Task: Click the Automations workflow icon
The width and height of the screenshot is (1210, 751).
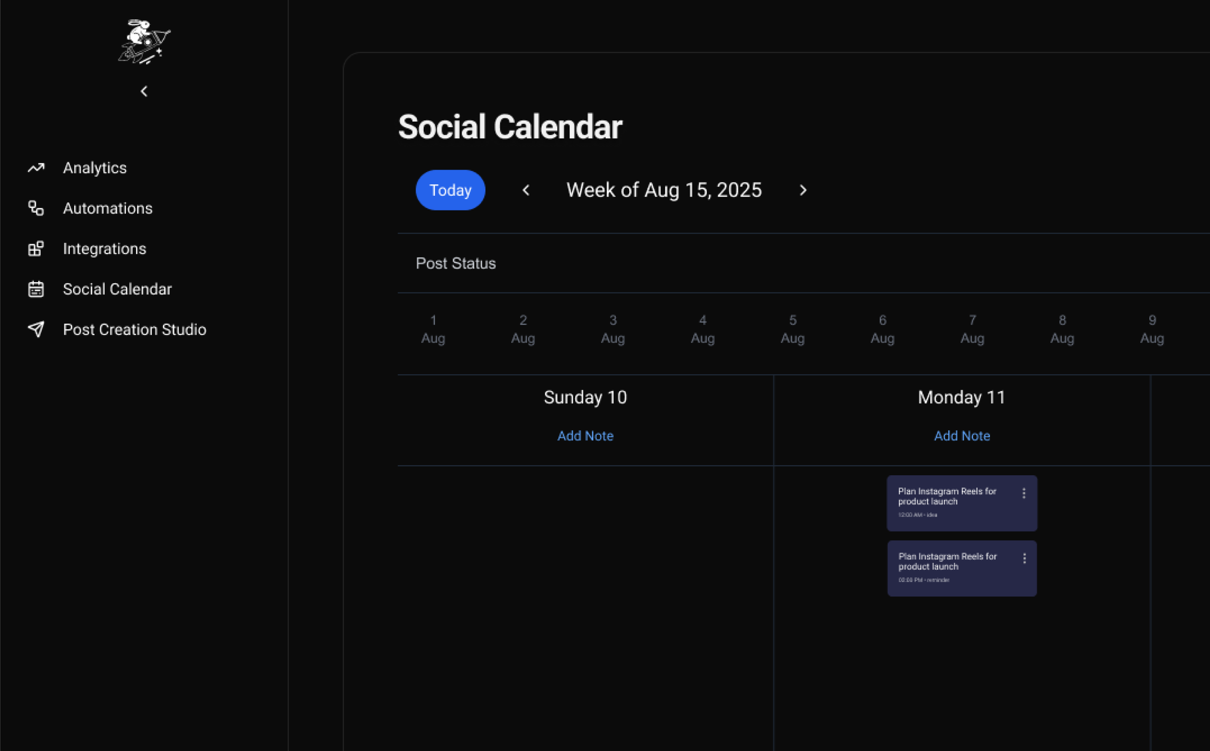Action: (x=36, y=208)
